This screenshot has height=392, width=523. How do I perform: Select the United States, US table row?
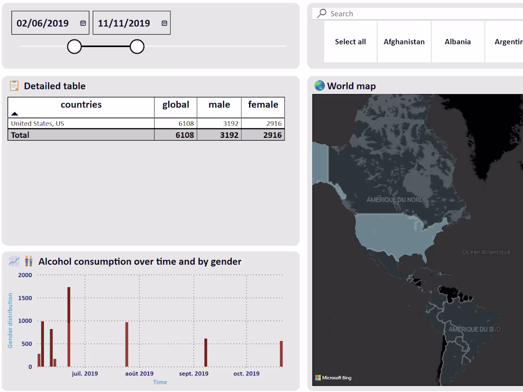point(81,123)
